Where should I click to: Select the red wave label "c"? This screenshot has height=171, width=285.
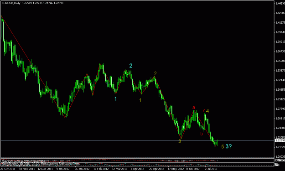click(204, 111)
